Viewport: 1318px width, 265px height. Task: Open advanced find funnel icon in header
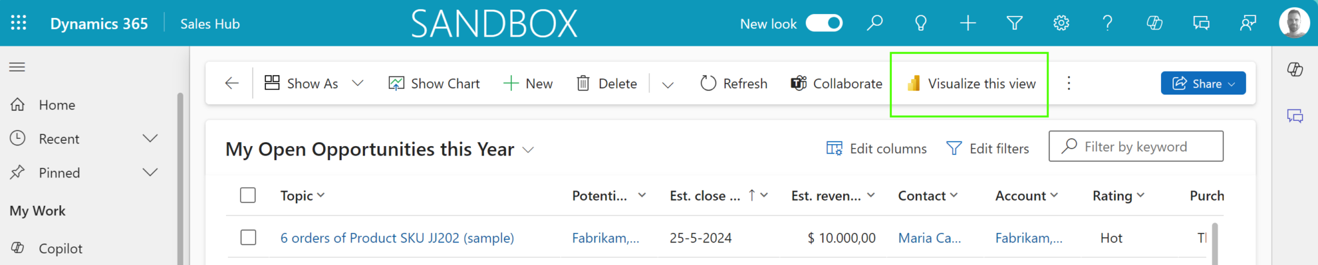(1014, 24)
